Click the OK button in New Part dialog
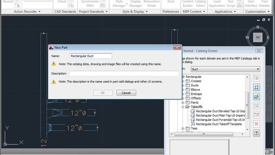This screenshot has height=155, width=275. click(103, 93)
